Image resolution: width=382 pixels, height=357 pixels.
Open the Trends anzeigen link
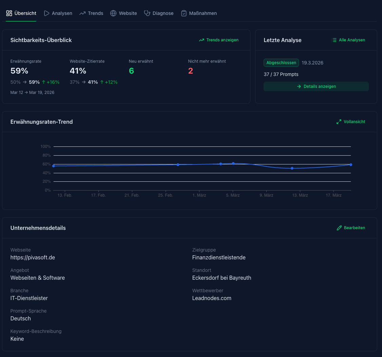click(222, 40)
